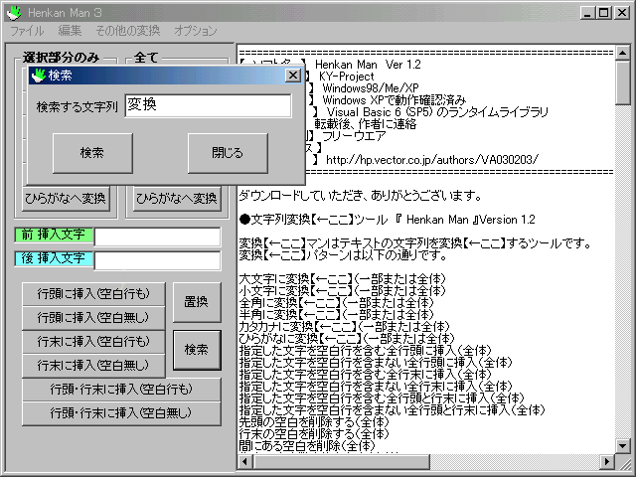The height and width of the screenshot is (477, 636).
Task: Click the horizontal scrollbar thumb
Action: (341, 461)
